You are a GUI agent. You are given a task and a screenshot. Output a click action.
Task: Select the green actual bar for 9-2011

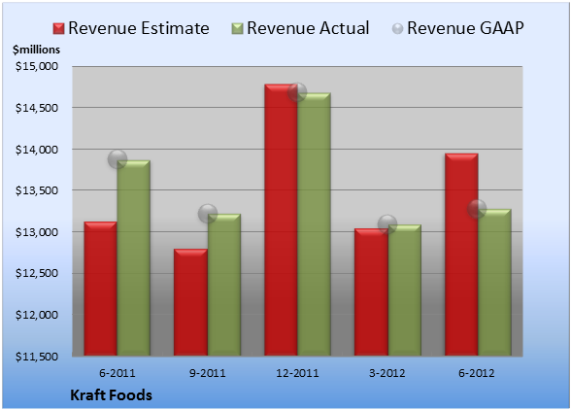224,285
